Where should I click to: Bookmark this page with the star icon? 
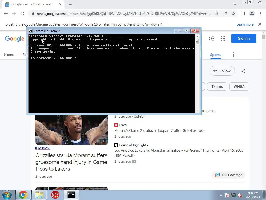(233, 14)
